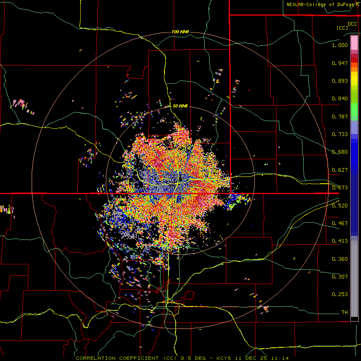Click the pink top segment of color bar
361x361 pixels.
point(354,43)
